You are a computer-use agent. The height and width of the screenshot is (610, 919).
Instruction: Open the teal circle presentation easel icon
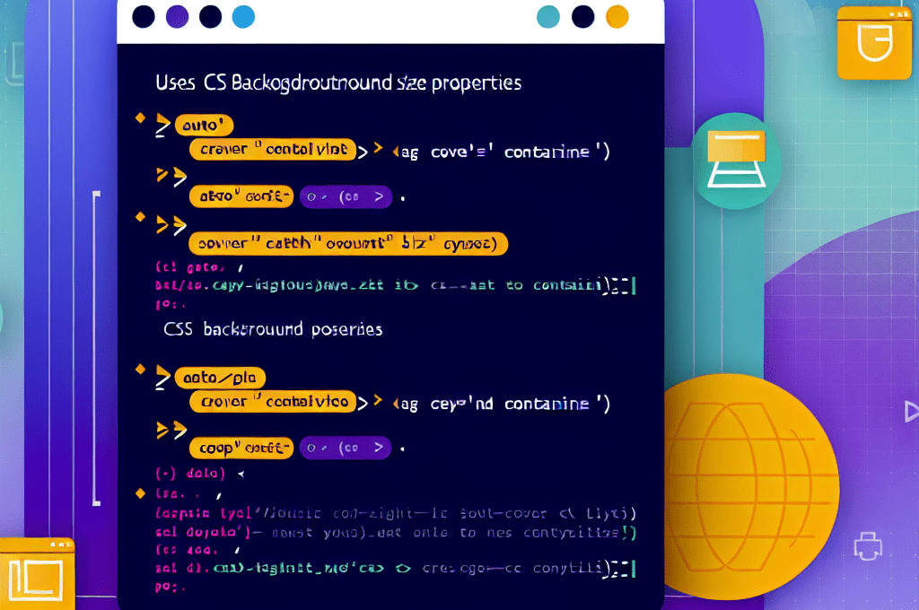(736, 161)
